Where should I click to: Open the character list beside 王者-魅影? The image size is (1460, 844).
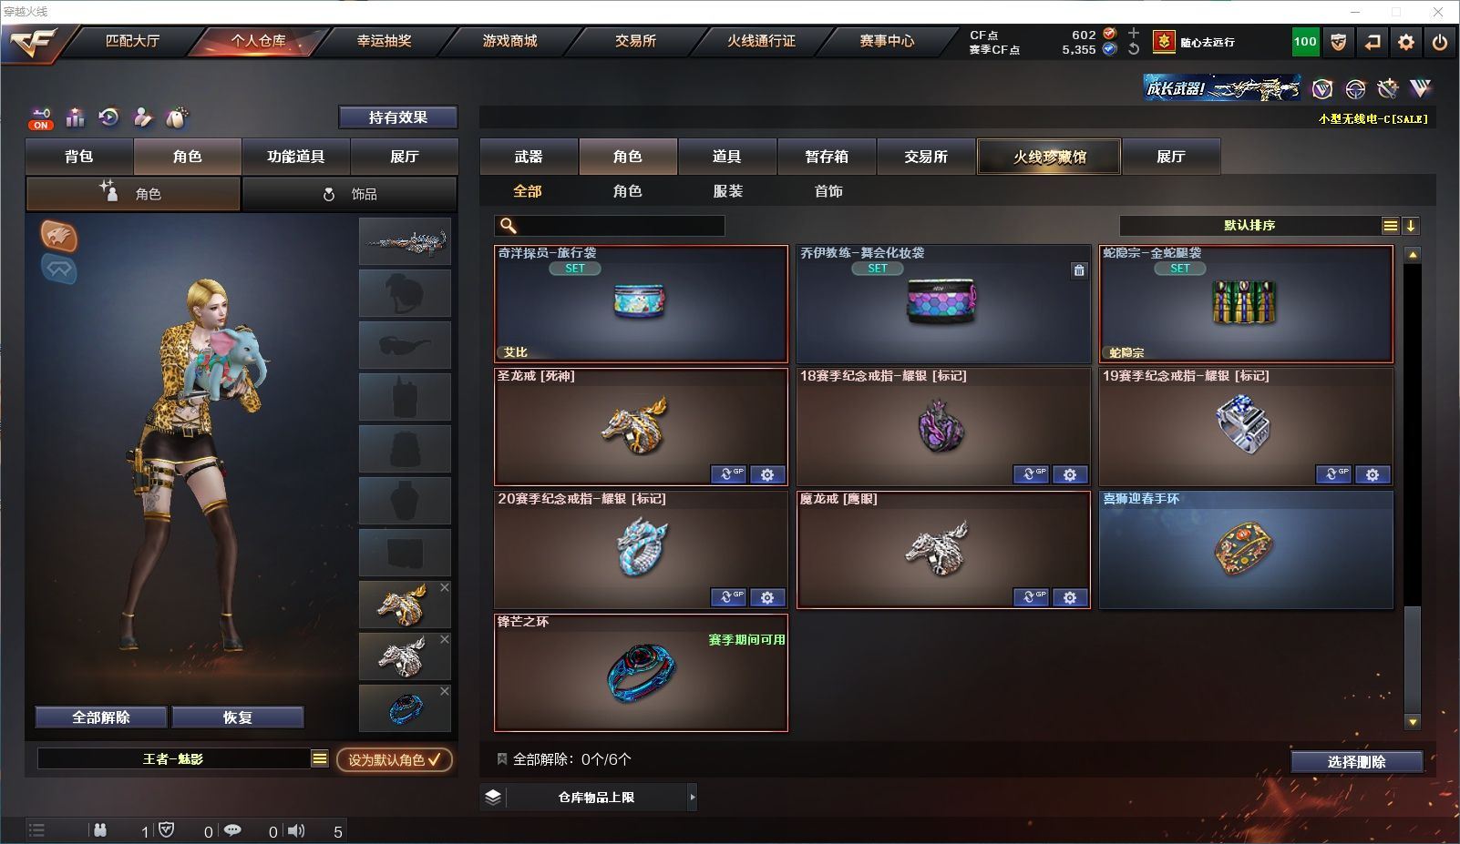click(319, 758)
